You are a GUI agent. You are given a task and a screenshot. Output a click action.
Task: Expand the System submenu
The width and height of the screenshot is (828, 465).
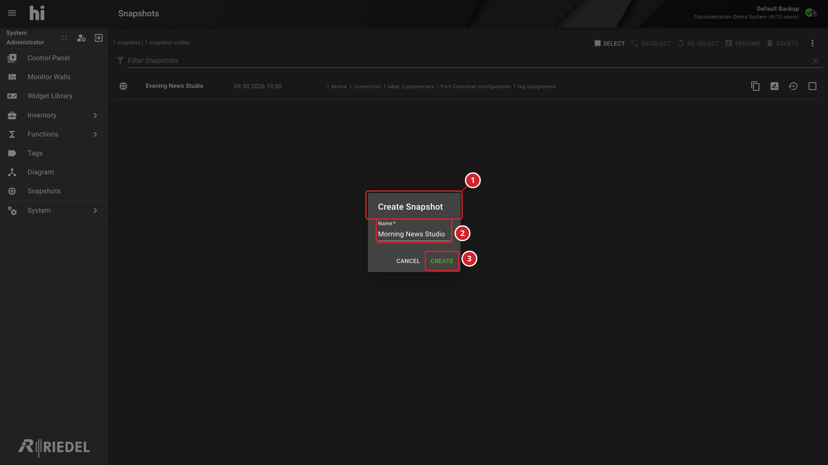pos(53,211)
